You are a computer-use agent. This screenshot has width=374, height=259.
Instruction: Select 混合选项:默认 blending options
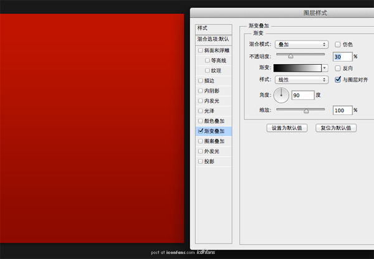coord(213,40)
